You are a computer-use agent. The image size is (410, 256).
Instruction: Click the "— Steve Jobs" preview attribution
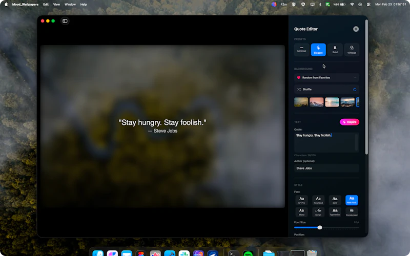point(162,131)
